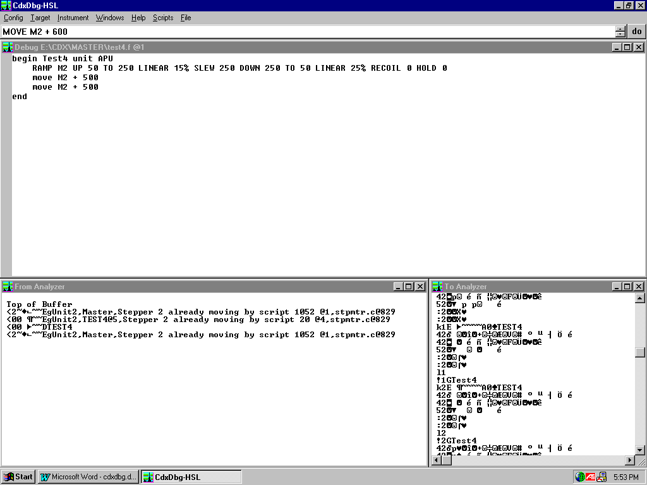The width and height of the screenshot is (647, 485).
Task: Click the up arrow of the command history spinner
Action: pos(620,28)
